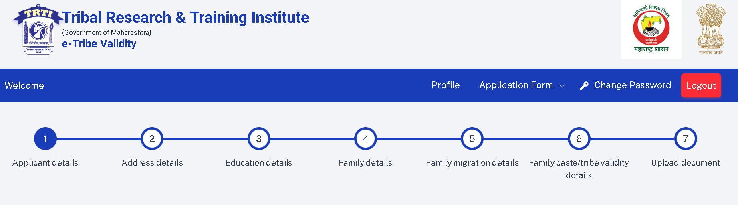Image resolution: width=738 pixels, height=205 pixels.
Task: Select step 5 circle
Action: pyautogui.click(x=472, y=139)
